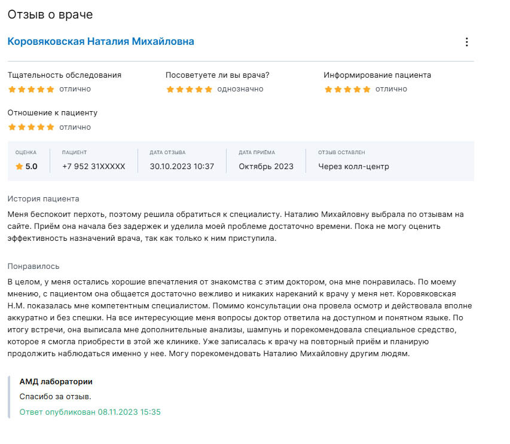Click the "Отзыв о враче" page heading

tap(50, 14)
